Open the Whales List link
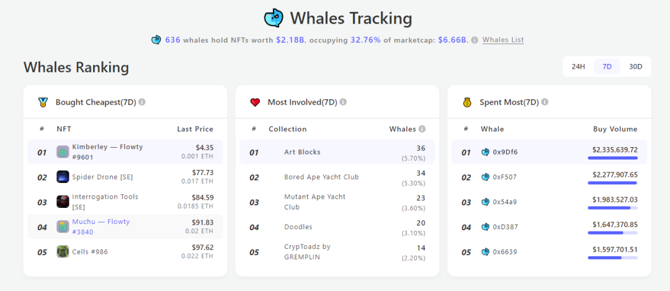Viewport: 670px width, 291px height. click(502, 40)
